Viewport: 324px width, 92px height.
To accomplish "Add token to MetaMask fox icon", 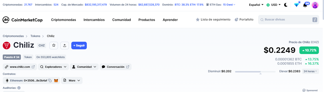I will click(56, 80).
